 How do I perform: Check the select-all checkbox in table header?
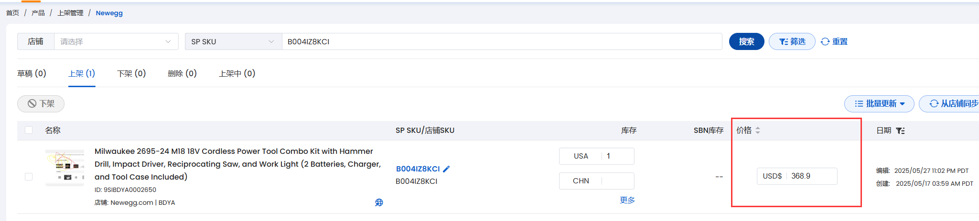(x=29, y=131)
